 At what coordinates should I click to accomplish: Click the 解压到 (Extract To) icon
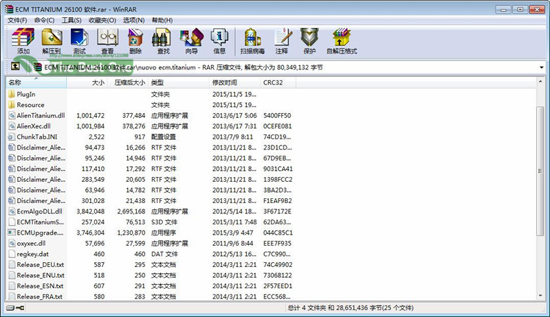(x=52, y=40)
